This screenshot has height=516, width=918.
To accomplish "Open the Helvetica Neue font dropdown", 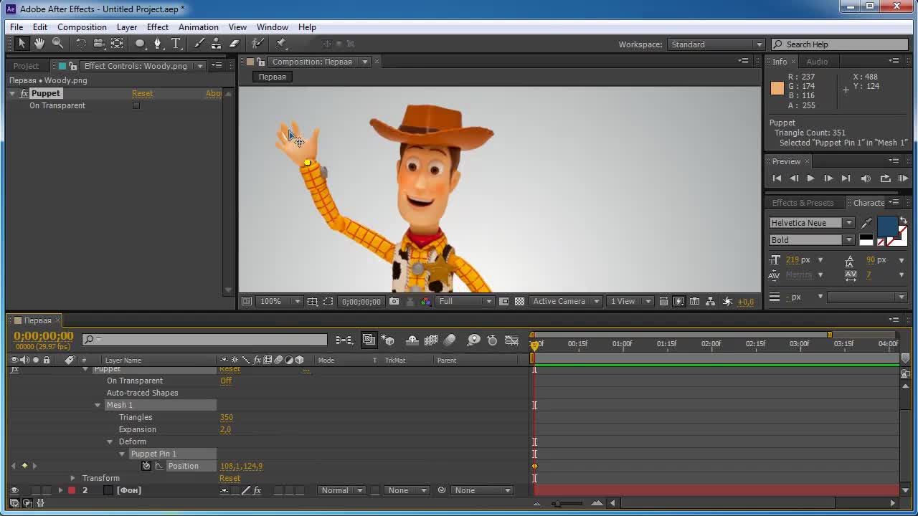I will pyautogui.click(x=811, y=223).
